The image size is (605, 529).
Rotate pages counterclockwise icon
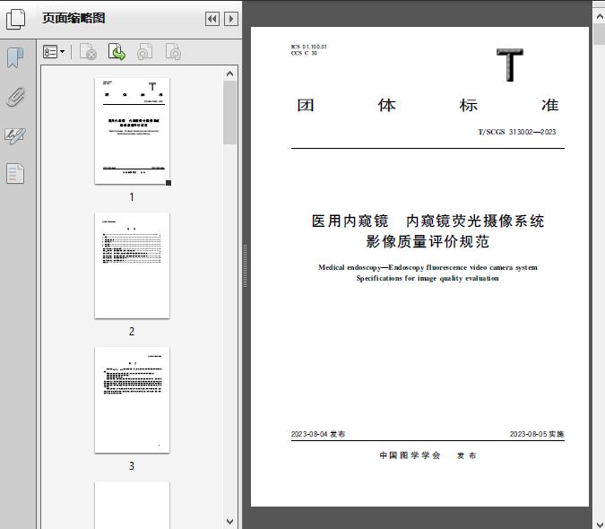(x=145, y=53)
